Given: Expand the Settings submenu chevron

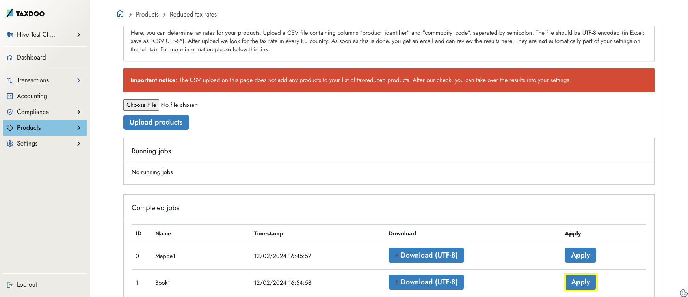Looking at the screenshot, I should (79, 144).
